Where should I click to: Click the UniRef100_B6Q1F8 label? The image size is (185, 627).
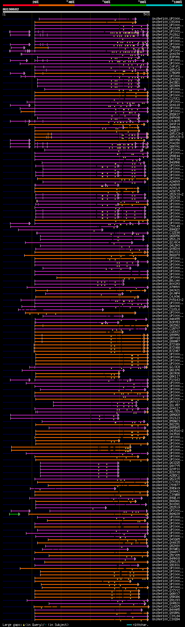[166, 255]
